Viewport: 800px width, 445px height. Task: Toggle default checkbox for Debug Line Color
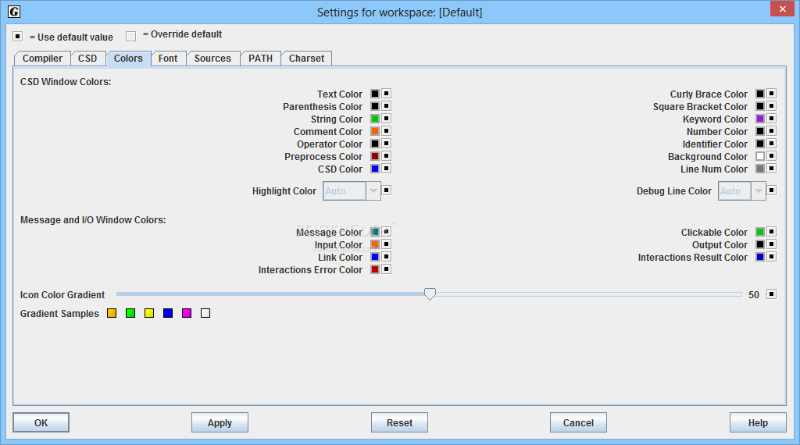[x=771, y=190]
